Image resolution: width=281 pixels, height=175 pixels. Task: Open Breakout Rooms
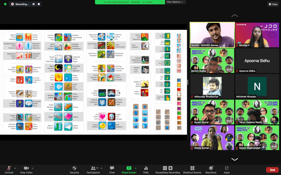click(192, 170)
